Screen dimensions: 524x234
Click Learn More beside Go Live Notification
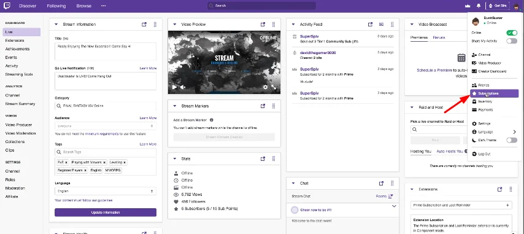[x=148, y=68]
